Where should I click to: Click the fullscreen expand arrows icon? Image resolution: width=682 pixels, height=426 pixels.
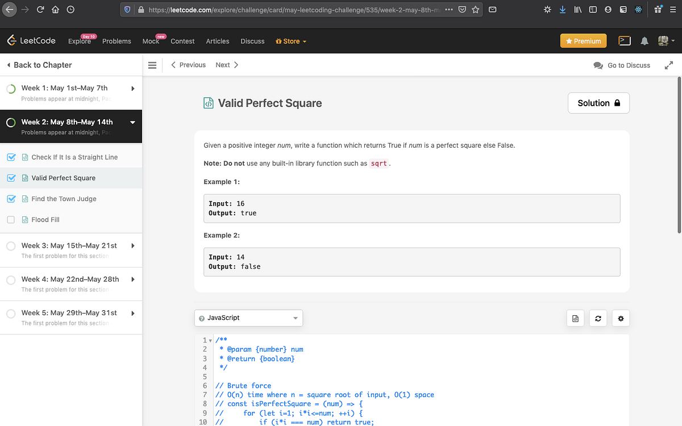pos(669,65)
